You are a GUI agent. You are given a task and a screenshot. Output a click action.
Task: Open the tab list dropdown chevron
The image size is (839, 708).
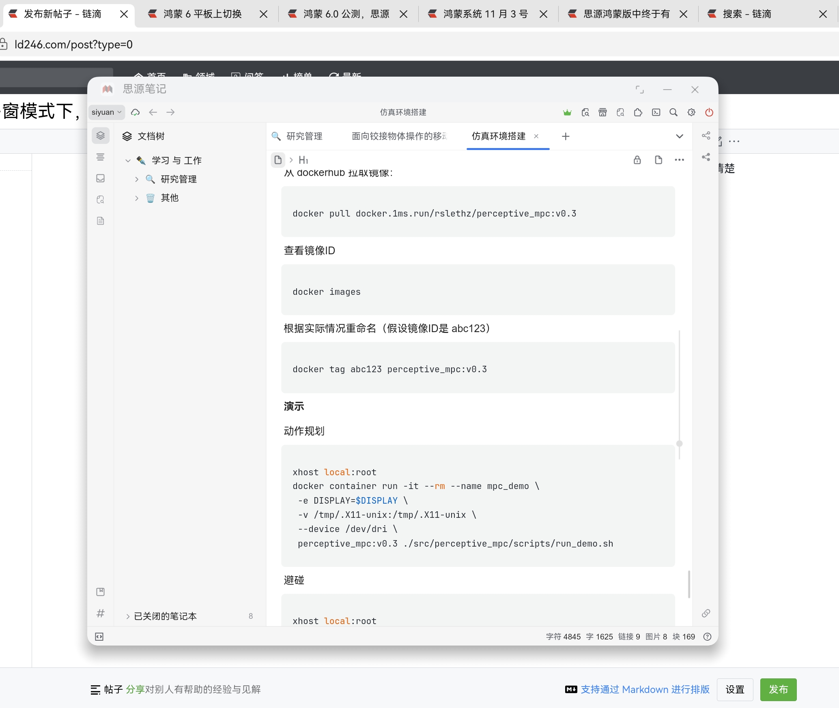(680, 136)
